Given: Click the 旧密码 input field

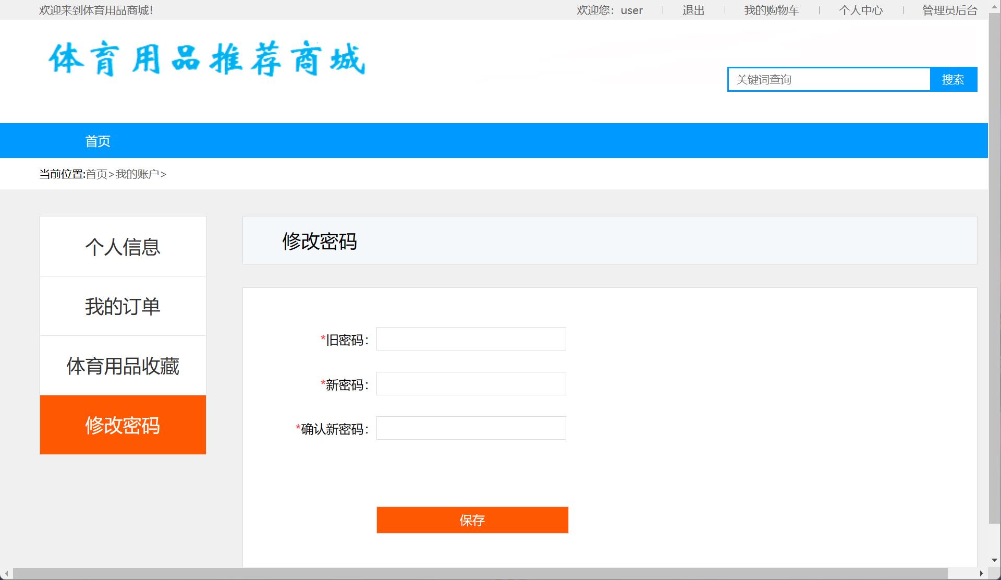Looking at the screenshot, I should (470, 339).
